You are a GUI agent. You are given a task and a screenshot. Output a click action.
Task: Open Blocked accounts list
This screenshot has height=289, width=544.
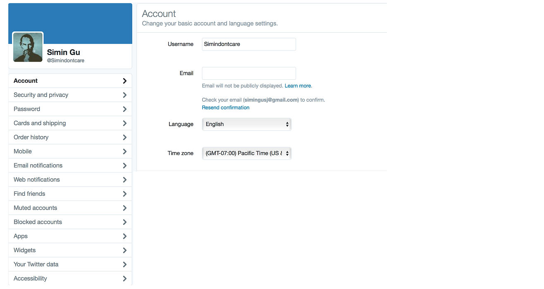click(70, 222)
